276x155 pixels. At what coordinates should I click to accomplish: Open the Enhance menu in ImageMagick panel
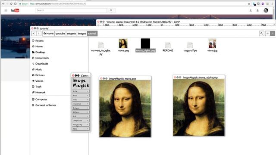(x=81, y=108)
